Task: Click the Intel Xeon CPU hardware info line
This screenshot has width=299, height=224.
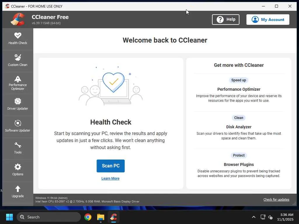Action: tap(87, 201)
